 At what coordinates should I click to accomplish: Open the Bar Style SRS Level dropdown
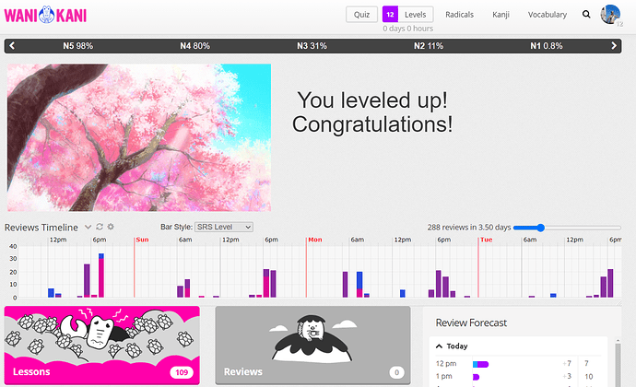pyautogui.click(x=224, y=227)
